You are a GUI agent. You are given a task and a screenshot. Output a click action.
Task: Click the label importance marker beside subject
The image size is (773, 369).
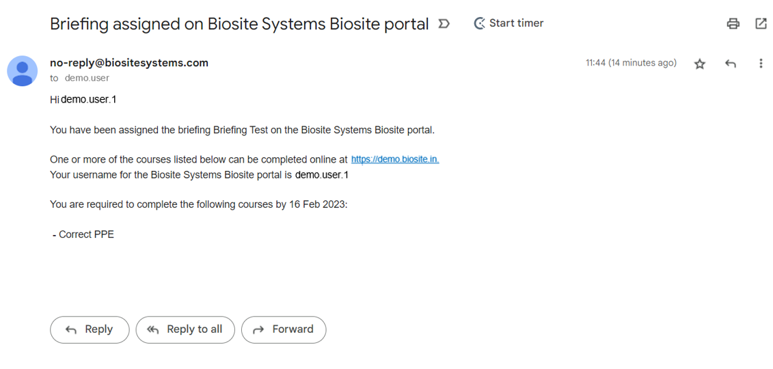click(x=444, y=24)
